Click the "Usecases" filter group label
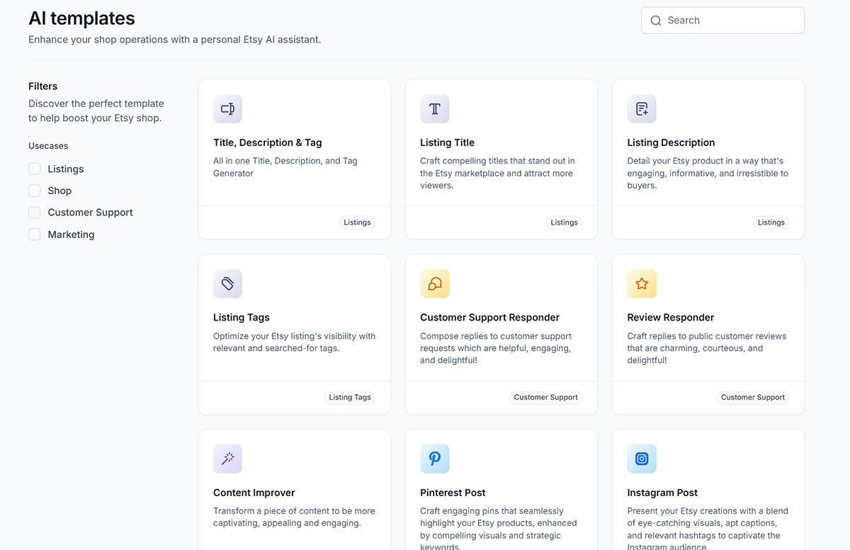 pyautogui.click(x=48, y=146)
